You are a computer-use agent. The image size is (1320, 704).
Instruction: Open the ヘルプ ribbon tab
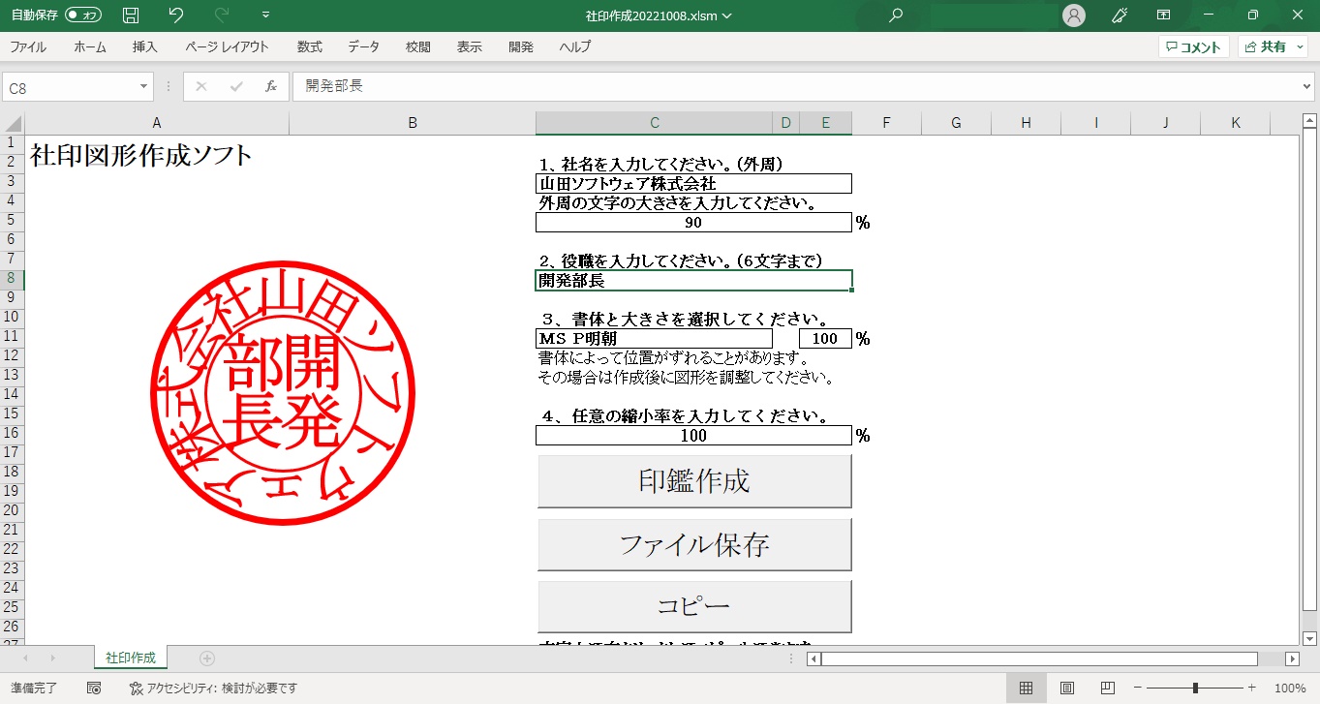(x=575, y=46)
